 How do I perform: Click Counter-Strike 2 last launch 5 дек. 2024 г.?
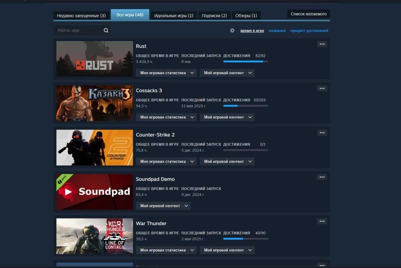(193, 150)
